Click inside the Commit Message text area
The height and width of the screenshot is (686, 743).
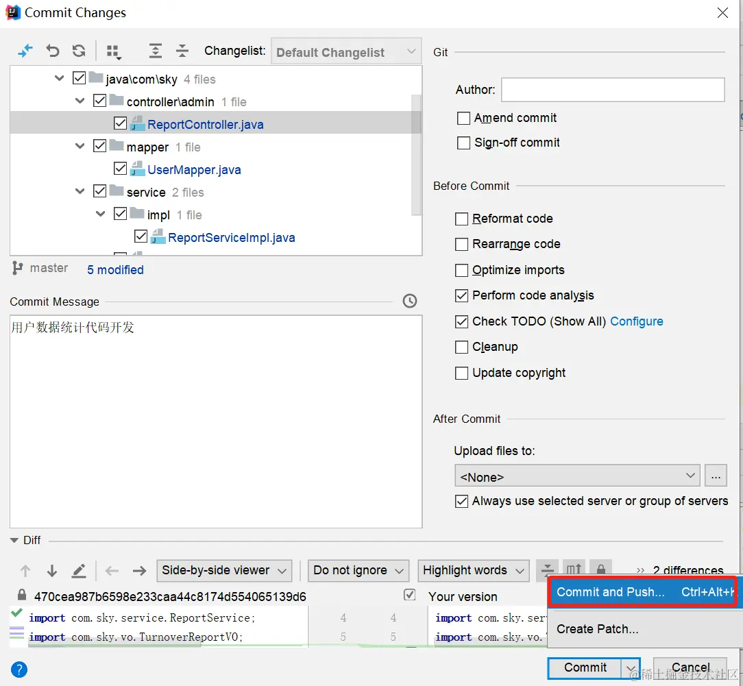pyautogui.click(x=216, y=421)
